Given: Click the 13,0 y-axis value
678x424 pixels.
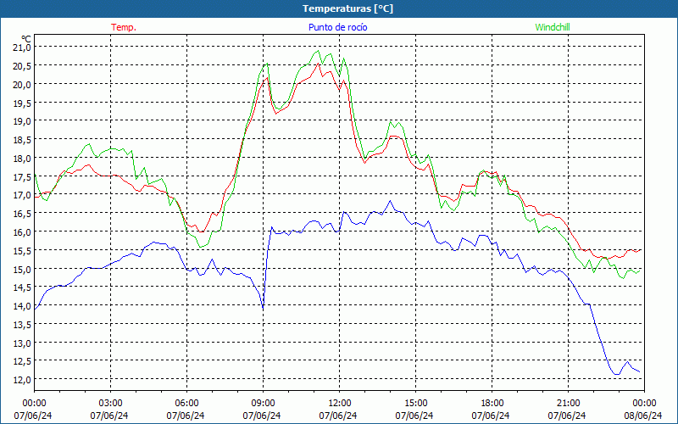Looking at the screenshot, I should pyautogui.click(x=23, y=343).
